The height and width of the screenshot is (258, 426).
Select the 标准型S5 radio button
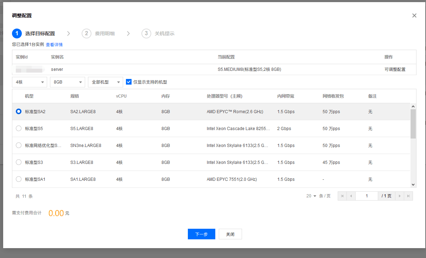[19, 129]
